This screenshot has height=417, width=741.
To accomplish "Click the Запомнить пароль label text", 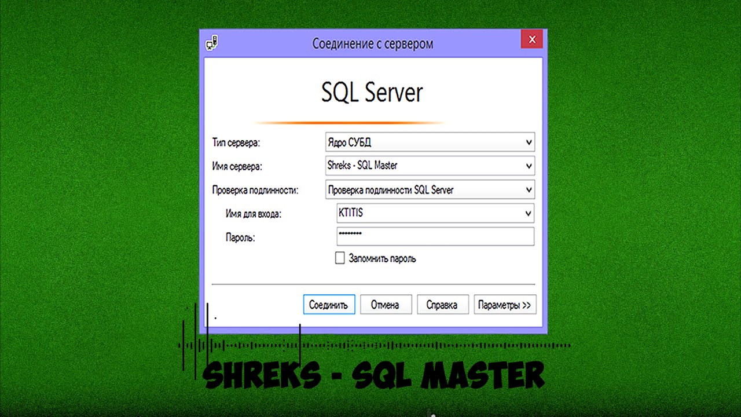I will 382,258.
